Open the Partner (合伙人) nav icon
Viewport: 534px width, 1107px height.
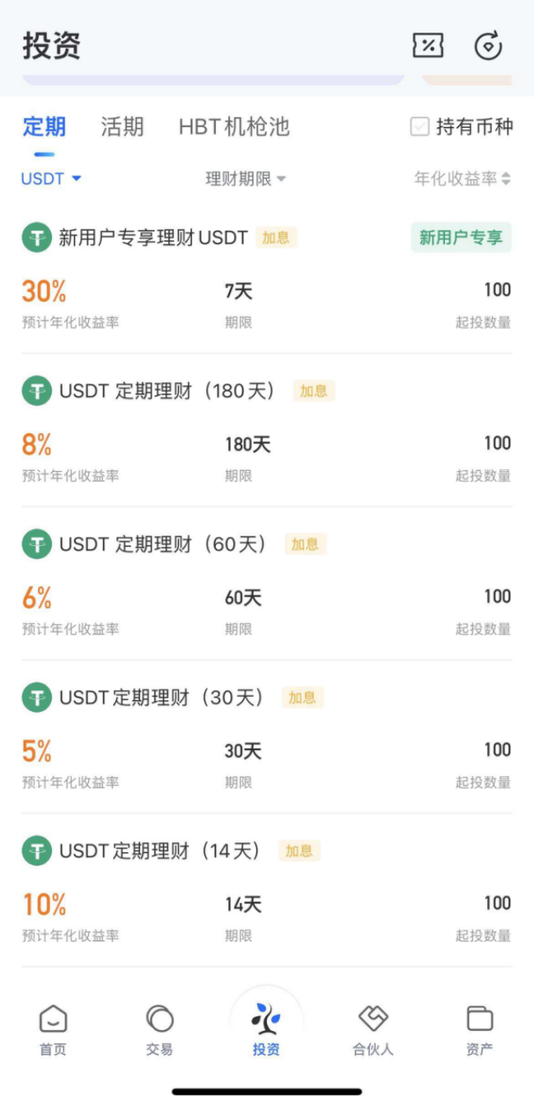373,1020
